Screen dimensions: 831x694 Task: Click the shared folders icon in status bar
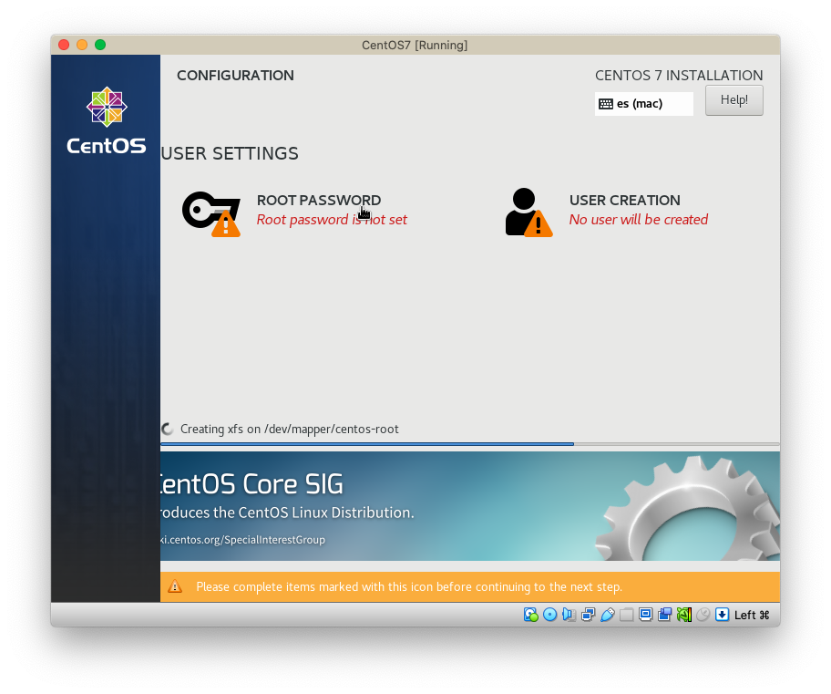(627, 615)
